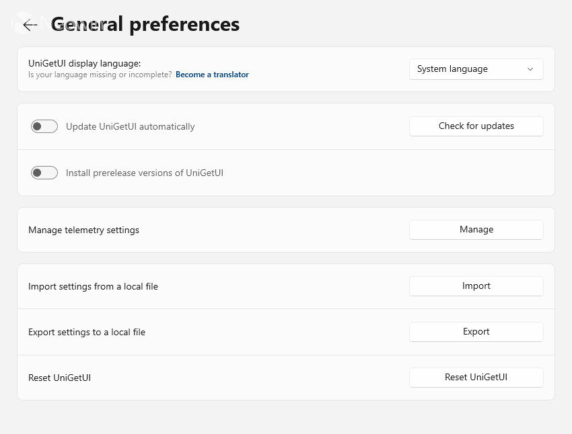
Task: Click the UniGetUI display language label
Action: (x=84, y=63)
